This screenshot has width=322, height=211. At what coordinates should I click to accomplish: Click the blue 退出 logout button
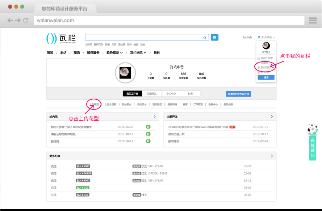[266, 77]
